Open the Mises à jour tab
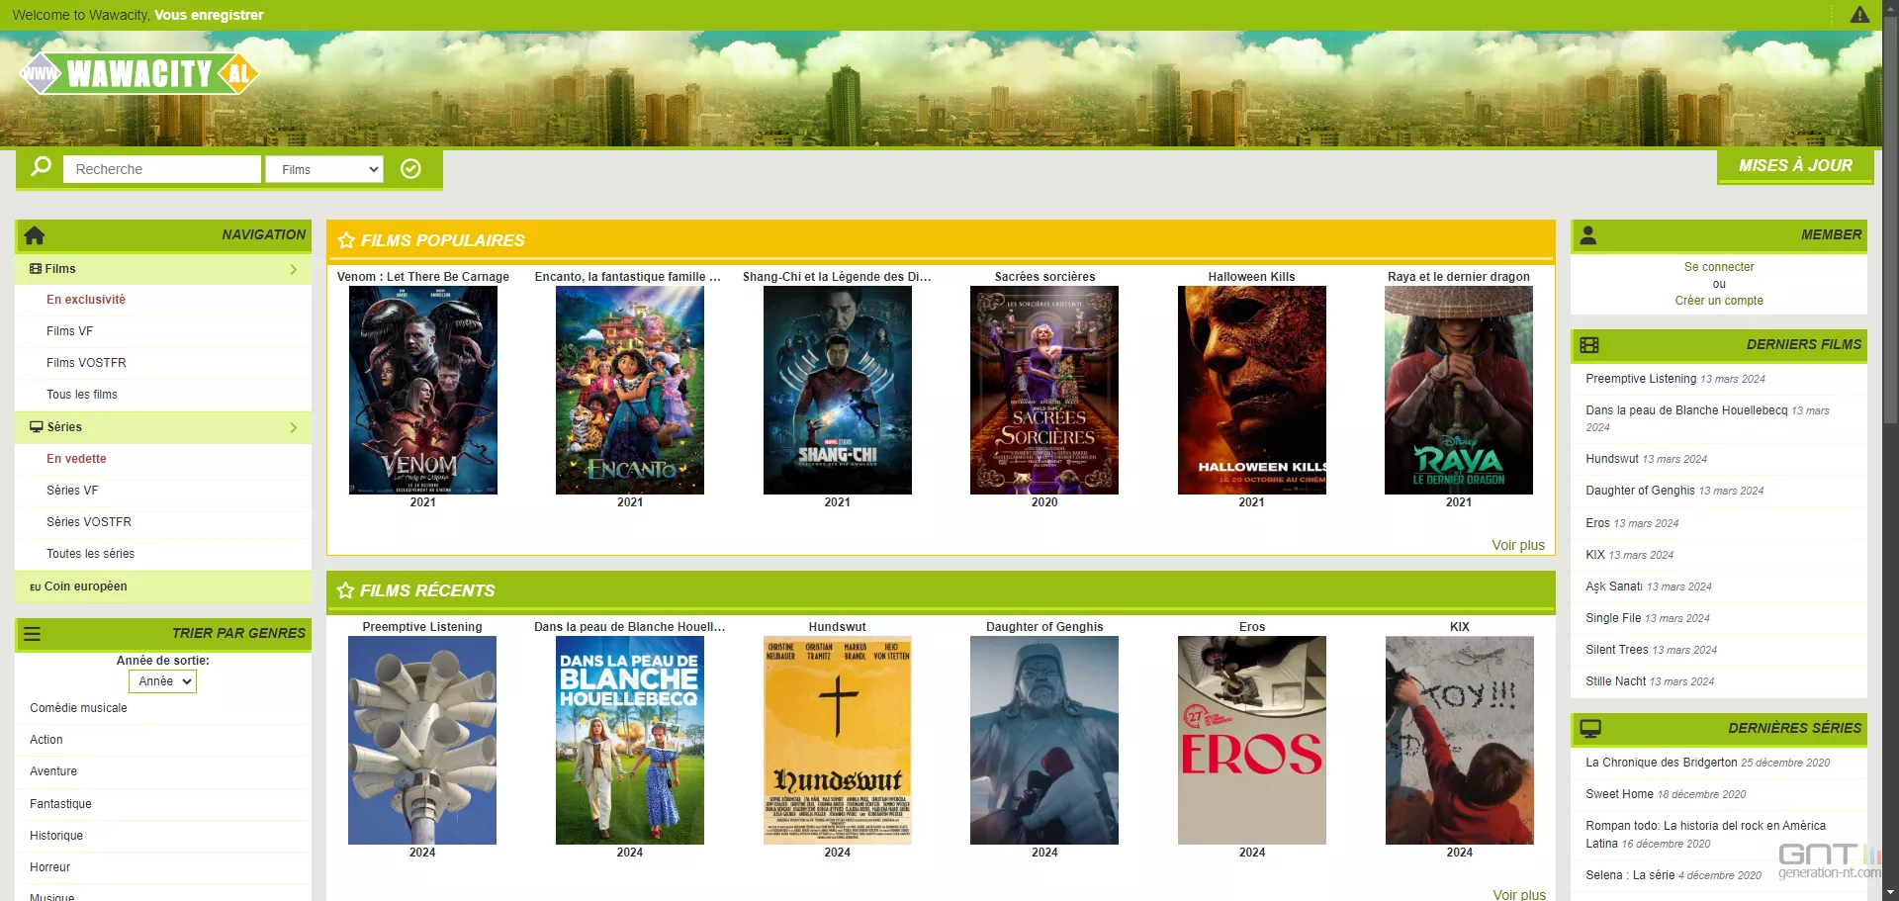 pos(1795,166)
